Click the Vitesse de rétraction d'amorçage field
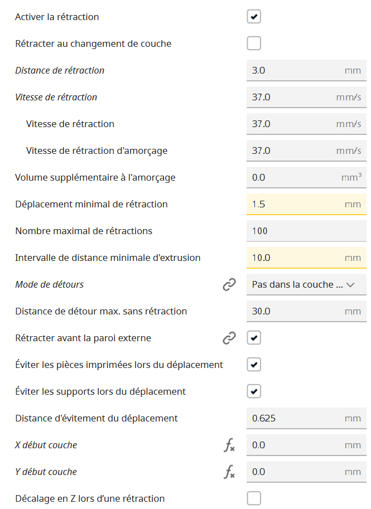This screenshot has height=509, width=371. (306, 151)
